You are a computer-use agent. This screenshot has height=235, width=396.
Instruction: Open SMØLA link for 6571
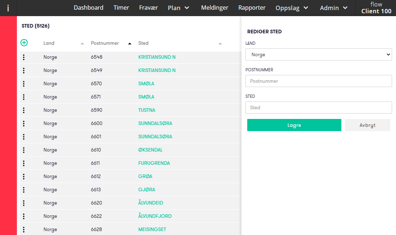(146, 97)
